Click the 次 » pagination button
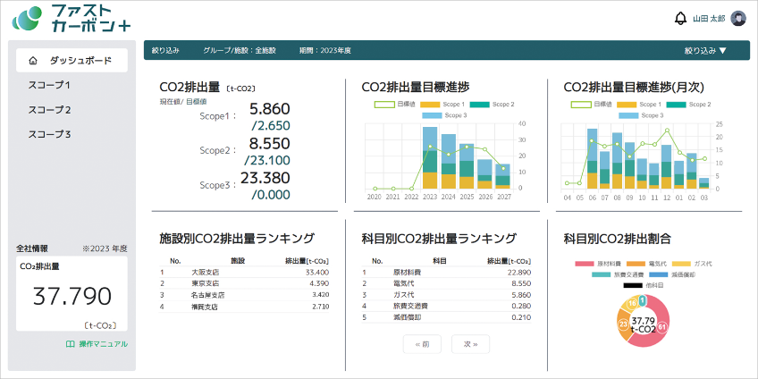Viewport: 758px width, 379px height. 471,343
